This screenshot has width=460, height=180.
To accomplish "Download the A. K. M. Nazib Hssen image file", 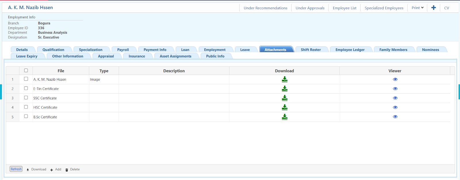I will (x=284, y=80).
